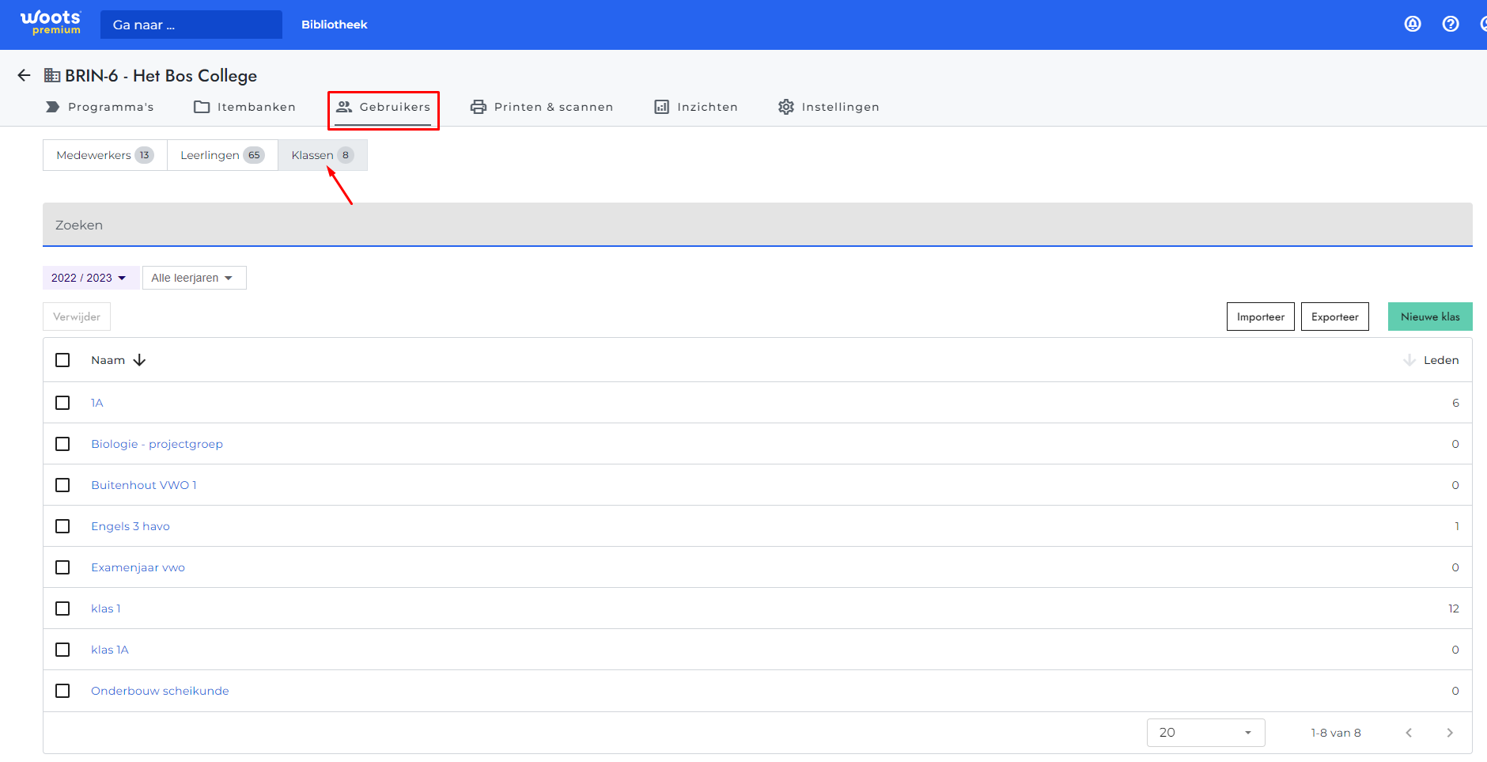Image resolution: width=1487 pixels, height=762 pixels.
Task: Go to next page chevron
Action: pyautogui.click(x=1449, y=733)
